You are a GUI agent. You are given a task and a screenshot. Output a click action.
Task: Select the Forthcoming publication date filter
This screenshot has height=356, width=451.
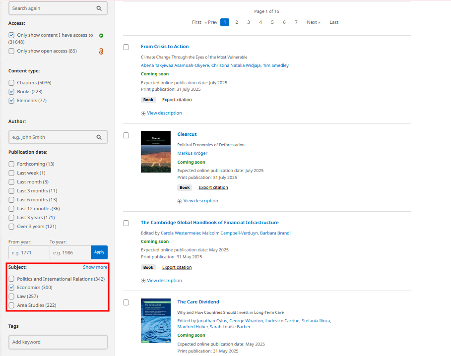pyautogui.click(x=11, y=164)
